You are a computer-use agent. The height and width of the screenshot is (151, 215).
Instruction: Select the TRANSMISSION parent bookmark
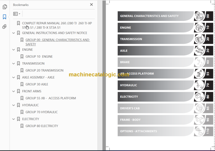33,64
